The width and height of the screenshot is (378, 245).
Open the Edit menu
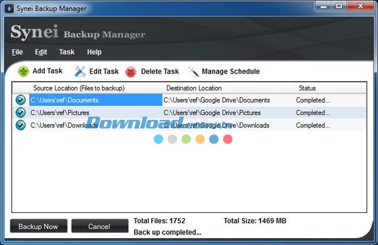click(x=41, y=52)
